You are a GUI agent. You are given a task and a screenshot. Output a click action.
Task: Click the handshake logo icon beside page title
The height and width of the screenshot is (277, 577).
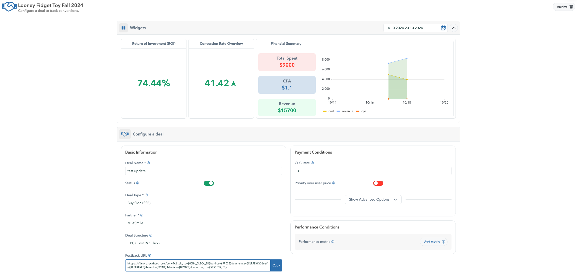point(9,7)
